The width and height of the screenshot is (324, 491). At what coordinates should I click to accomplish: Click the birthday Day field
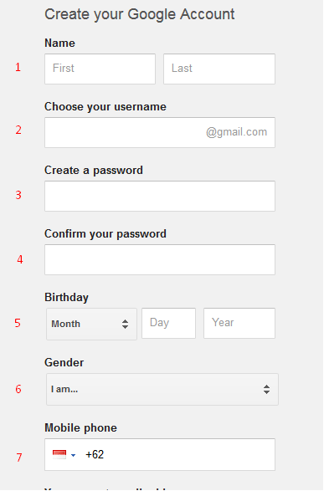click(168, 323)
